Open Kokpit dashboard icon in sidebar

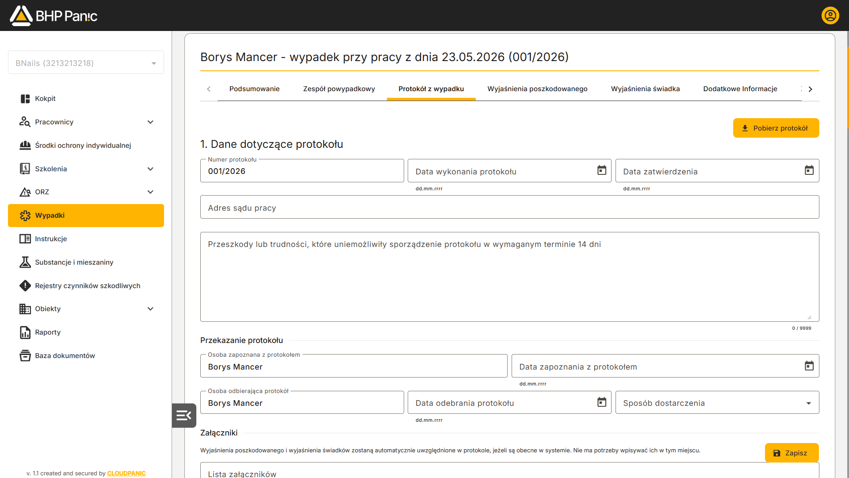click(25, 99)
